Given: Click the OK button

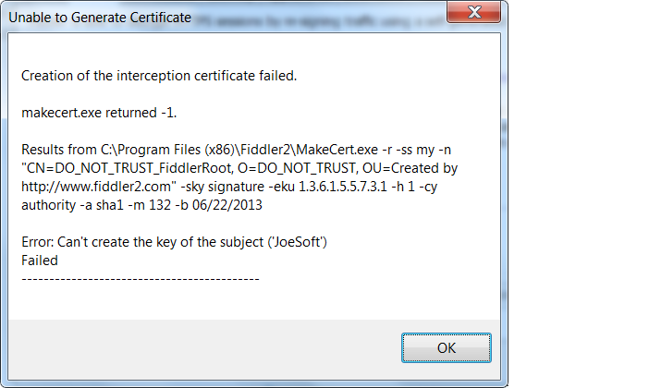Looking at the screenshot, I should click(446, 348).
